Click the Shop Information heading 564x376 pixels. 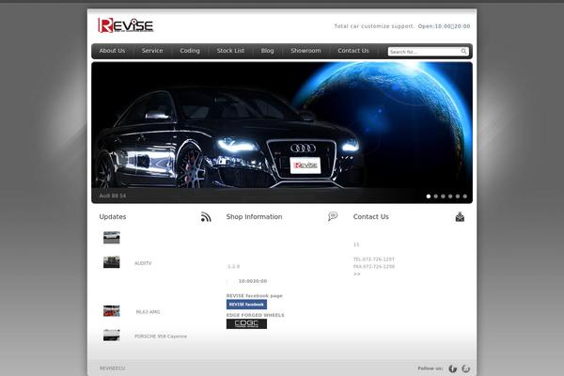(x=255, y=216)
